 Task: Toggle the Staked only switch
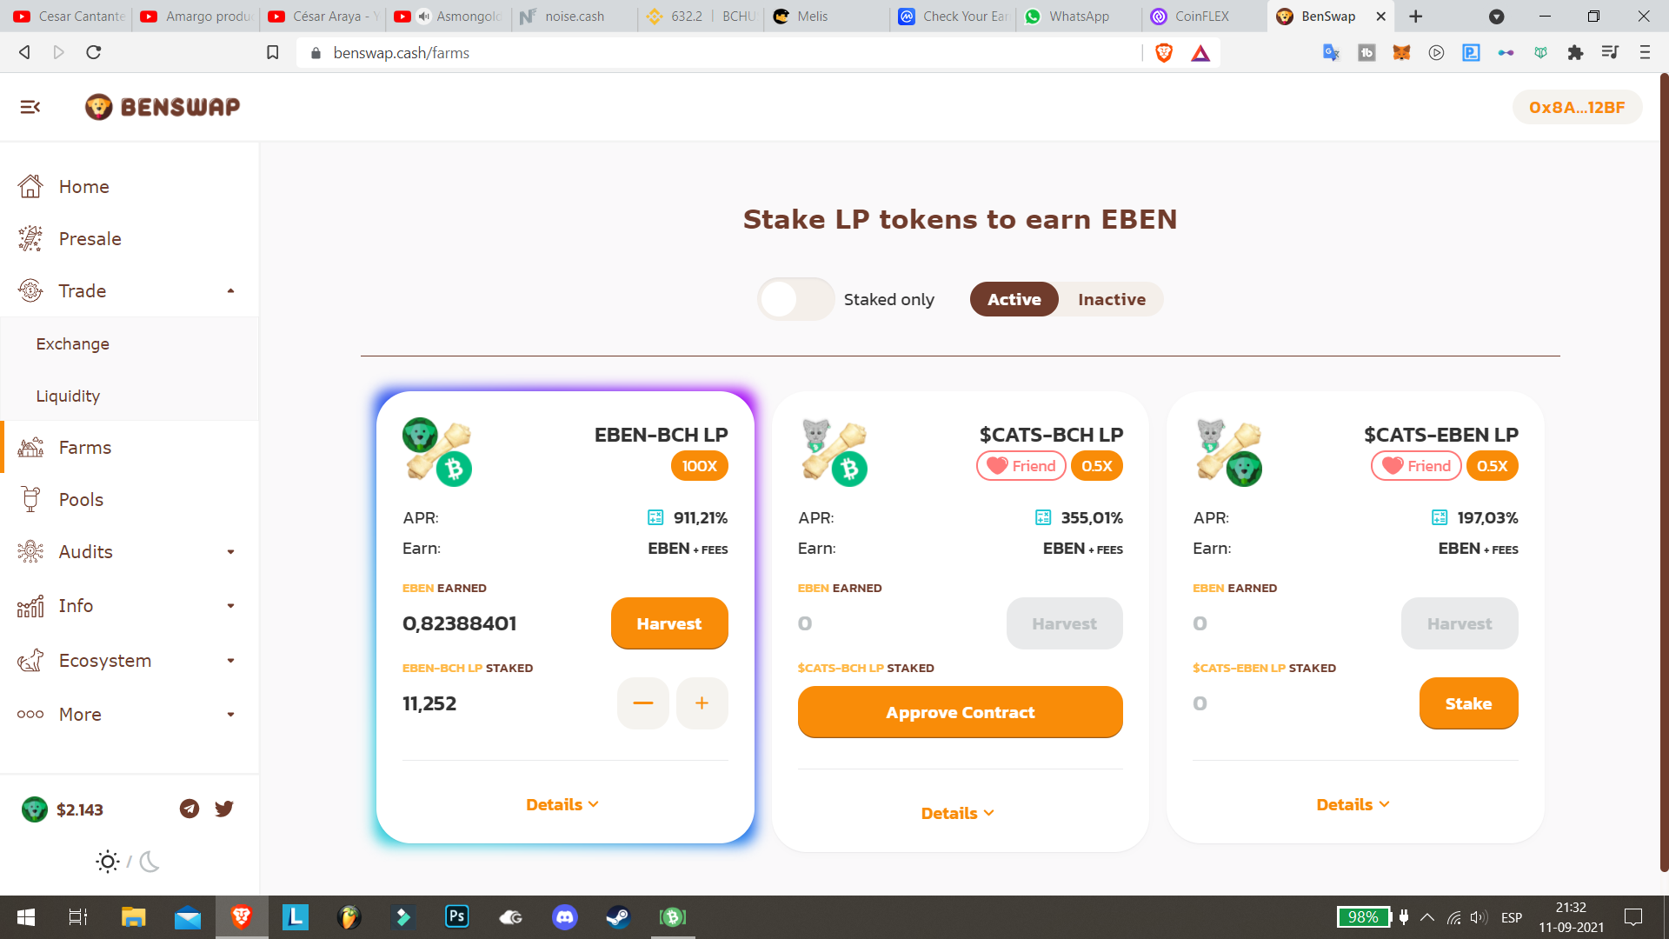(795, 299)
